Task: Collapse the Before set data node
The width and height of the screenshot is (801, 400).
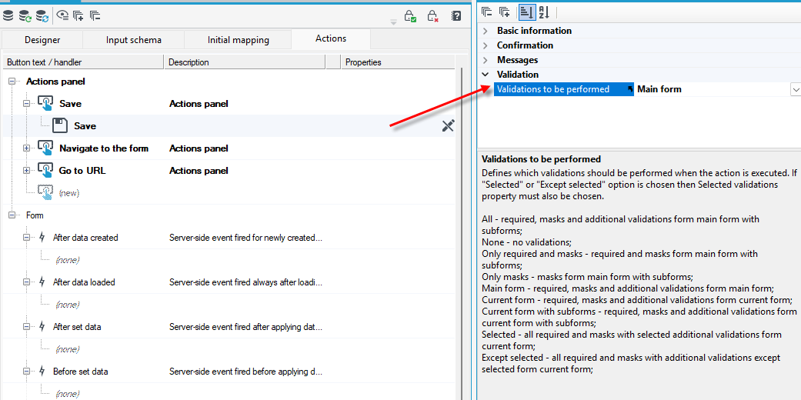Action: point(27,372)
